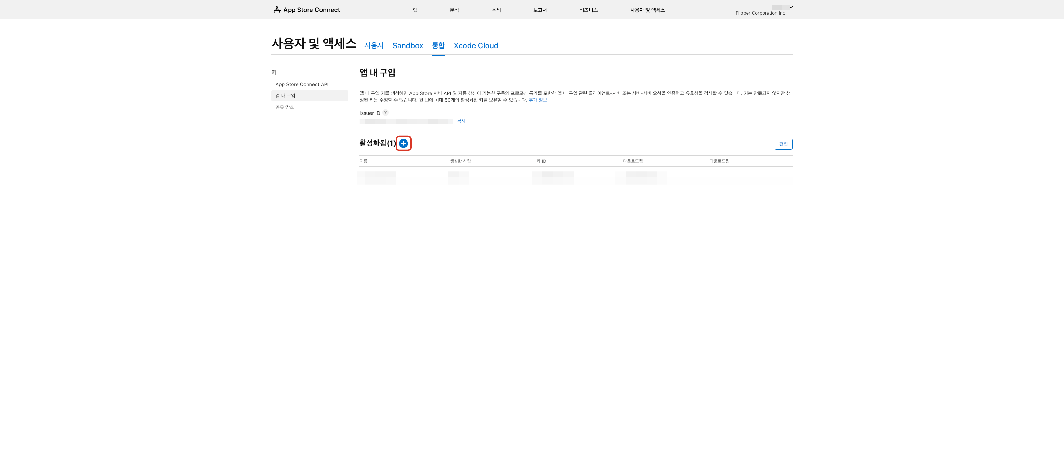
Task: Open the 비즈니스 navigation item
Action: coord(588,10)
